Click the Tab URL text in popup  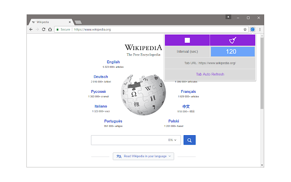pos(210,63)
